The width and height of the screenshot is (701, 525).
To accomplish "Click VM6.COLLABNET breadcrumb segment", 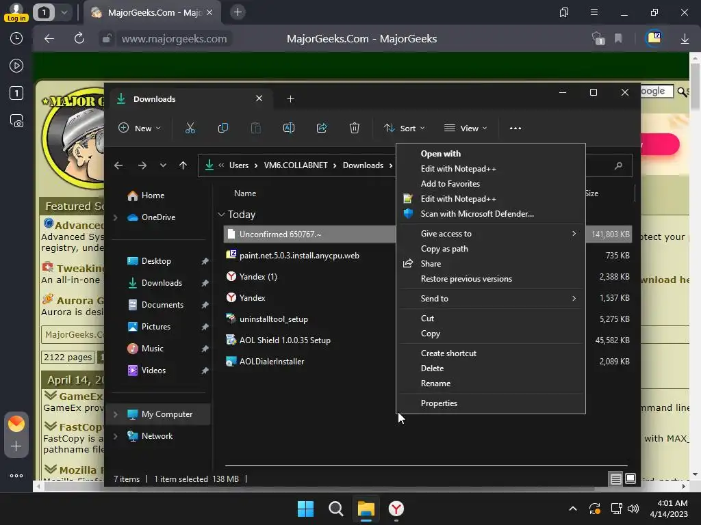I will 296,165.
